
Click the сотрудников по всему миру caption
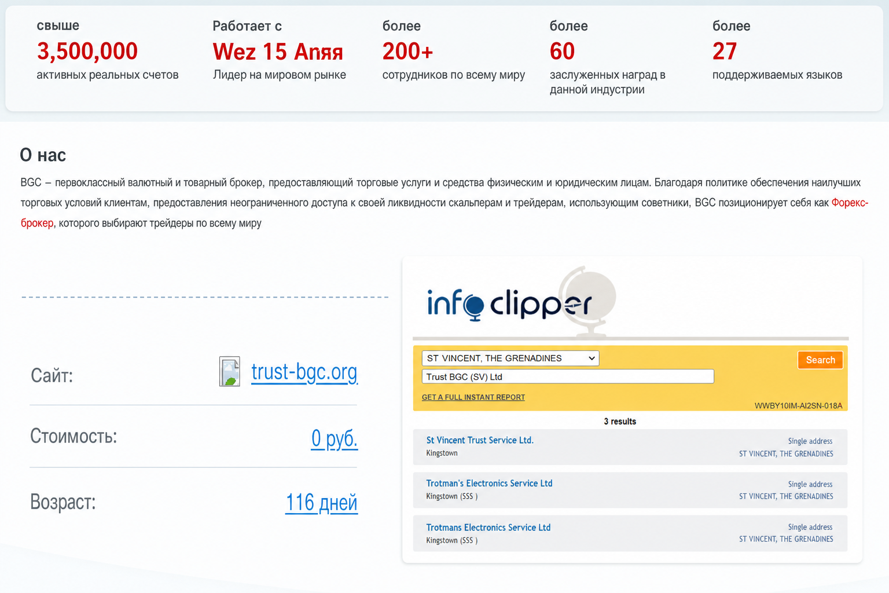point(454,75)
